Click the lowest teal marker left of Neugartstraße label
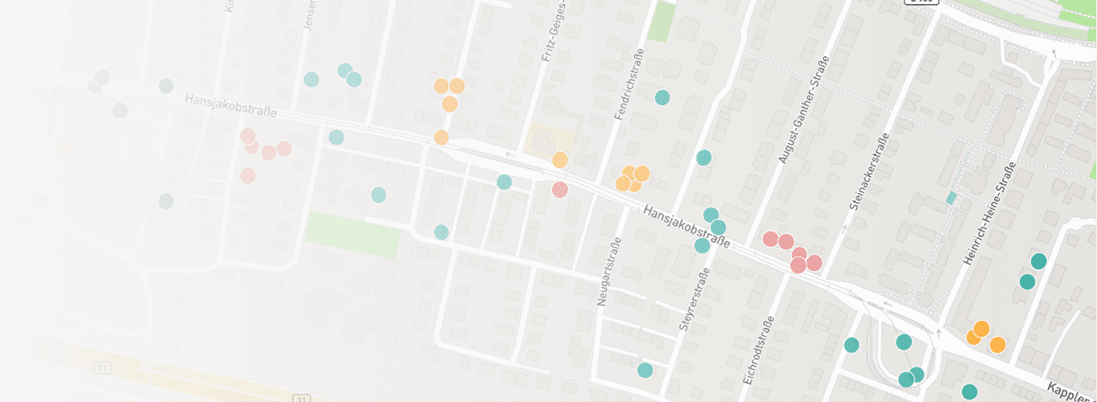This screenshot has width=1097, height=402. pos(441,232)
